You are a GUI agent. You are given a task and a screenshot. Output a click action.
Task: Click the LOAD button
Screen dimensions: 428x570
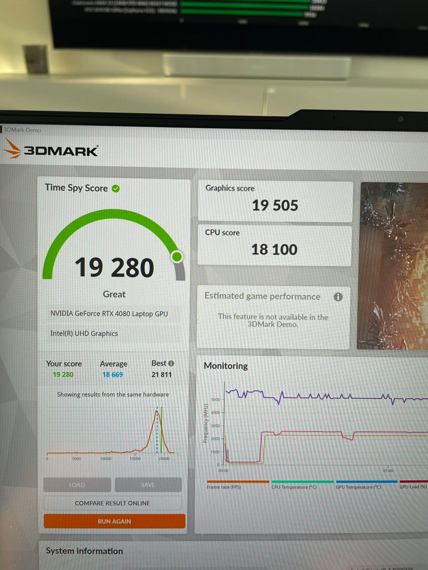(77, 485)
